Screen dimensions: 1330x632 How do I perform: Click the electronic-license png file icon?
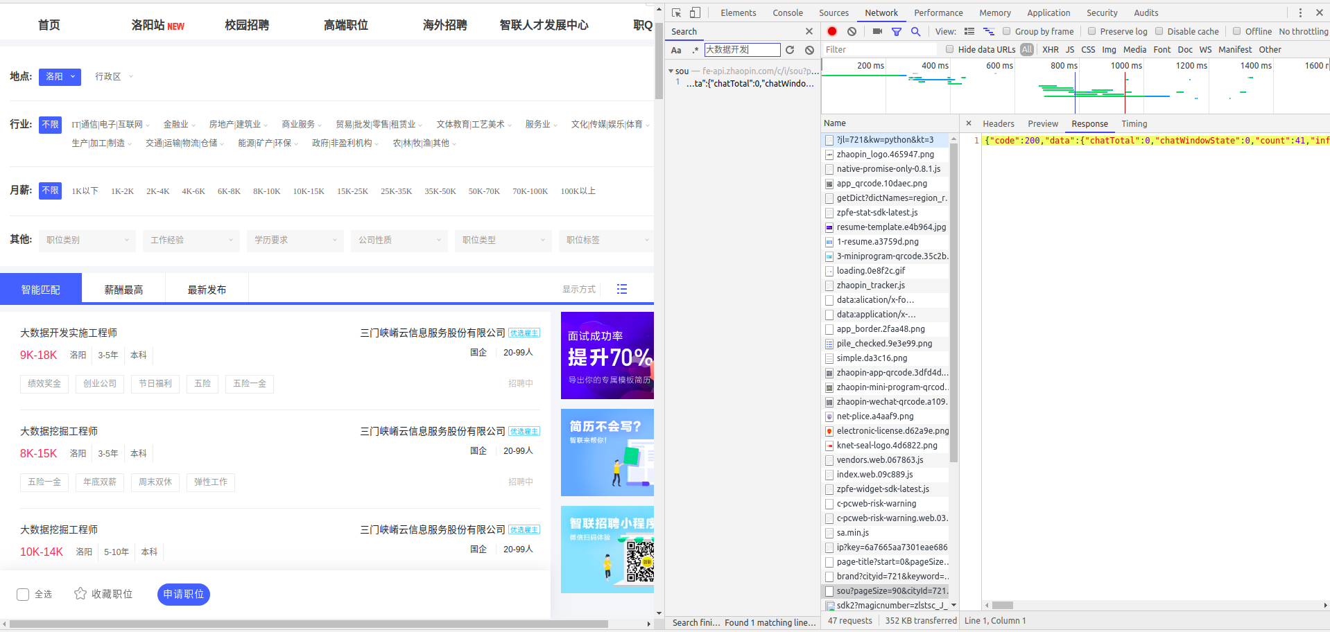pos(829,431)
